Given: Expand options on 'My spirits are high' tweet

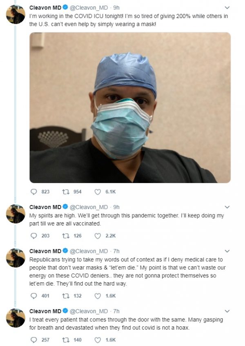Looking at the screenshot, I should click(x=227, y=207).
